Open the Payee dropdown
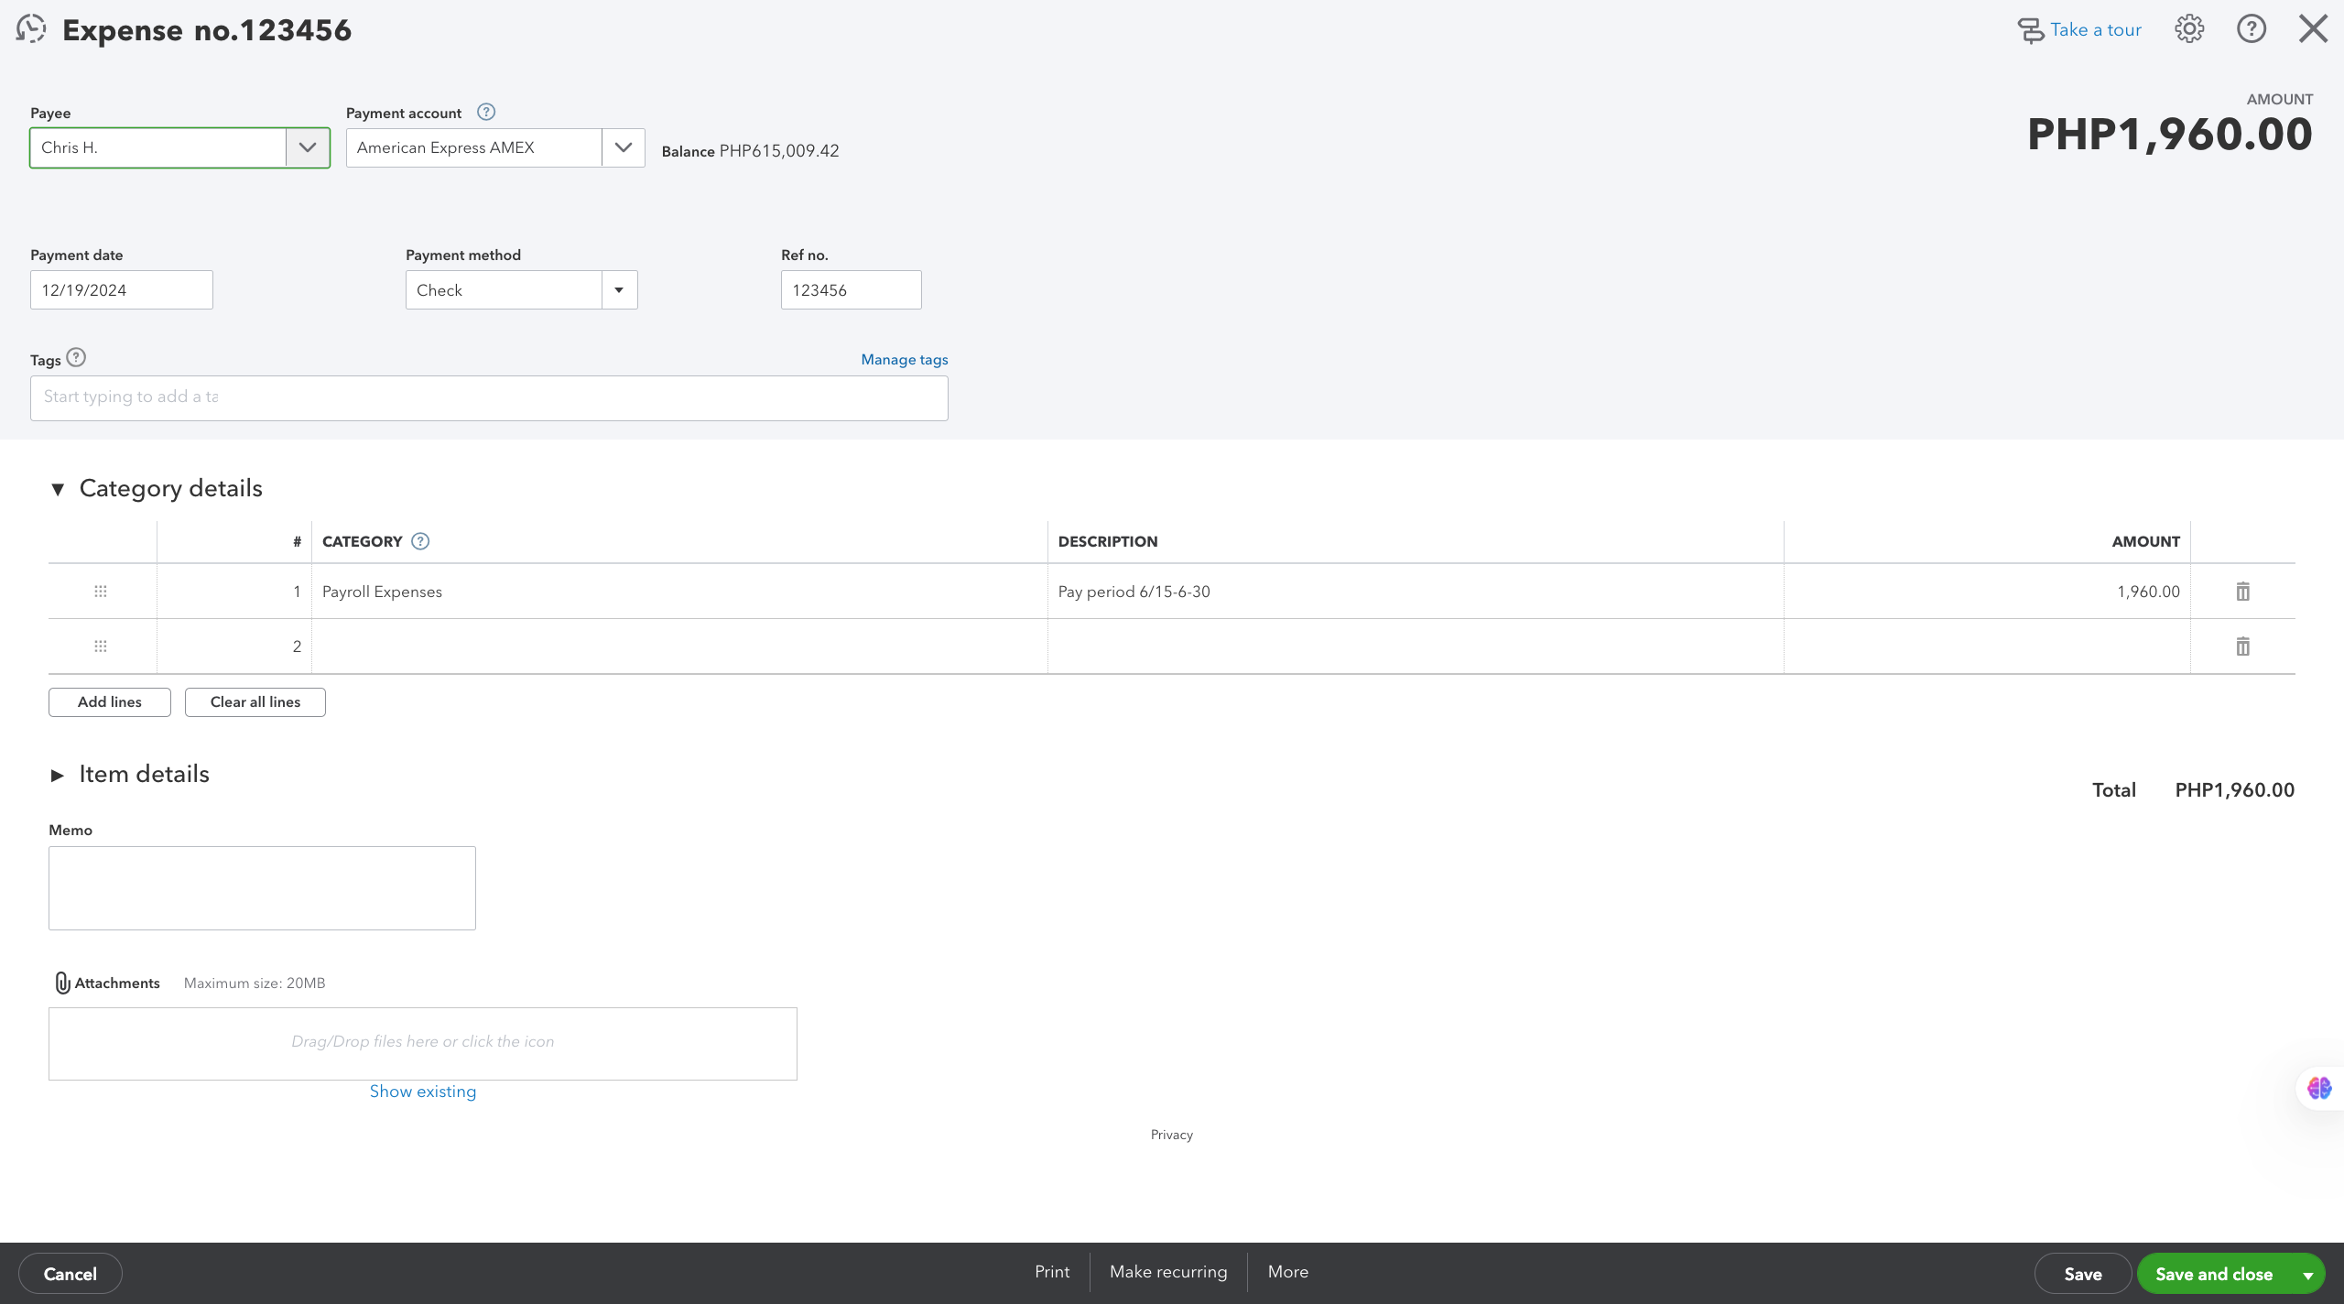The image size is (2344, 1304). [x=307, y=147]
